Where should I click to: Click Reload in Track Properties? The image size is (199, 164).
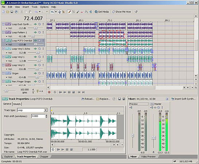[x=88, y=99]
